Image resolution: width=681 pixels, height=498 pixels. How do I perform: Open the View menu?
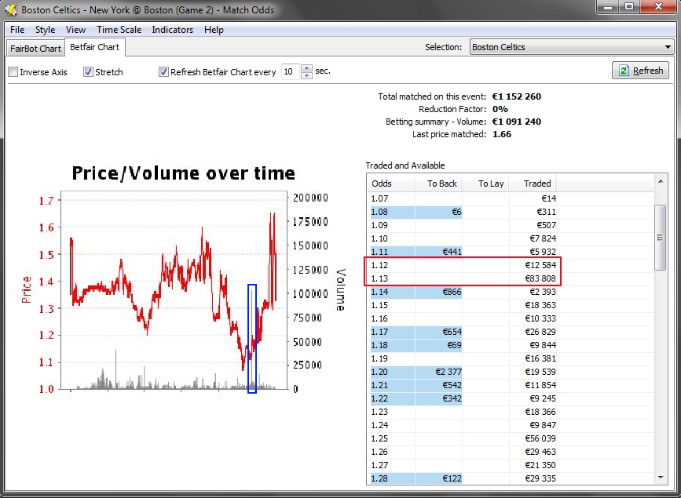pos(75,30)
